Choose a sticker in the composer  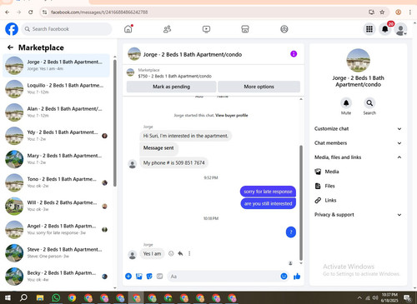pyautogui.click(x=149, y=276)
